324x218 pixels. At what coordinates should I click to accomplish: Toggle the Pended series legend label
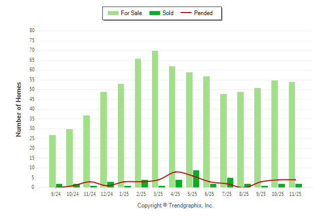(x=203, y=13)
